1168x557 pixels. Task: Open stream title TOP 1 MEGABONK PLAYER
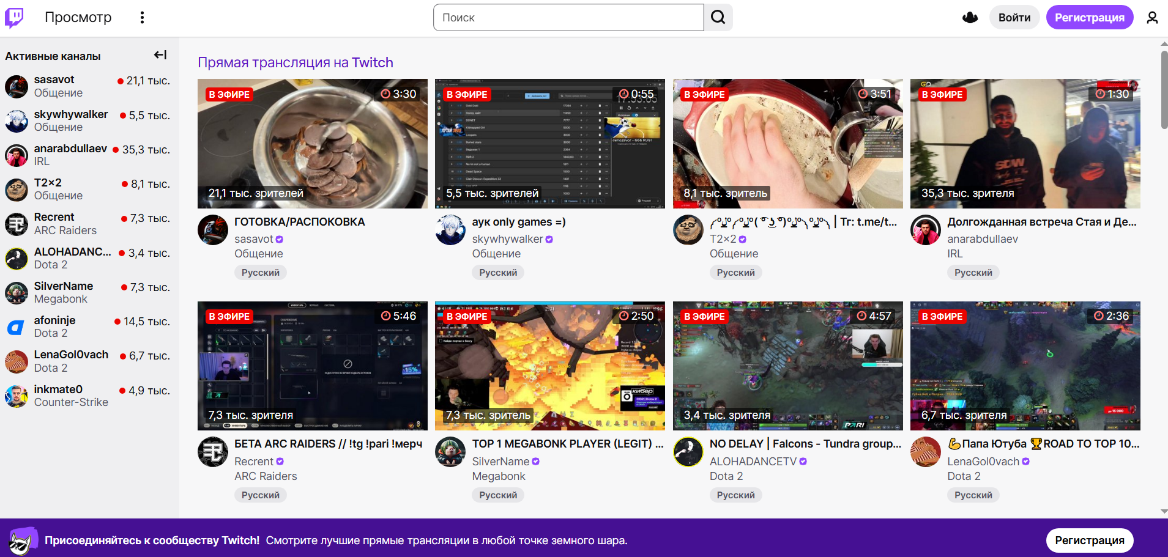pos(568,444)
